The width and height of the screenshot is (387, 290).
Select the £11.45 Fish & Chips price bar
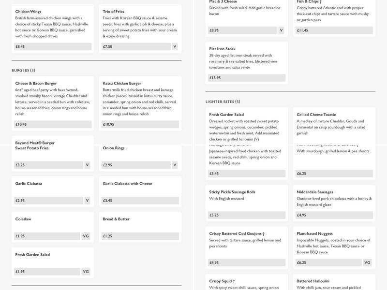tap(334, 30)
